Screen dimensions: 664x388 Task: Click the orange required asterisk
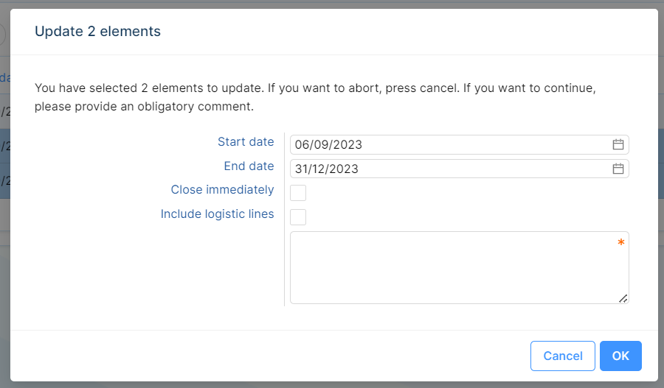click(621, 243)
